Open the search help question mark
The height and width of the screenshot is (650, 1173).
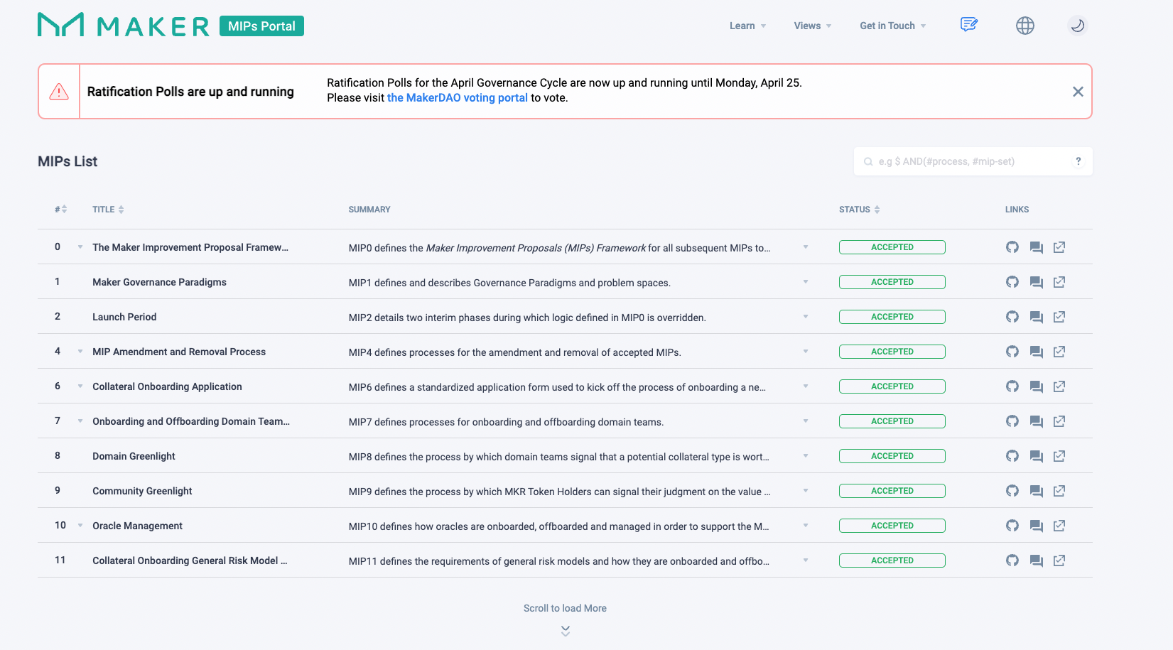click(x=1079, y=161)
